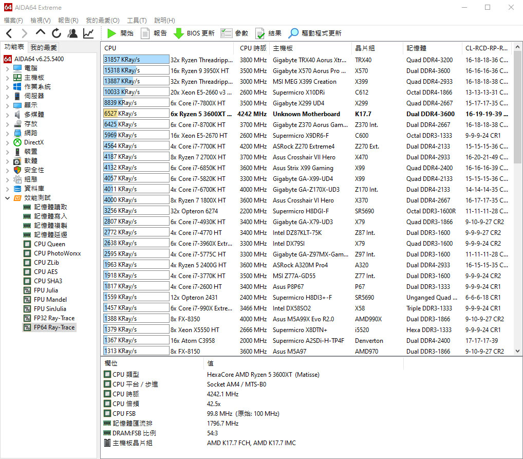Select the 安全性 shield icon
The image size is (523, 459).
[x=17, y=170]
